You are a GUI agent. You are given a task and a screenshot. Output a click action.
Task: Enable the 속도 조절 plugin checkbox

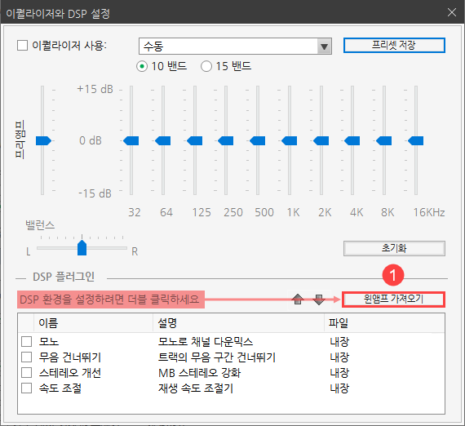click(27, 388)
